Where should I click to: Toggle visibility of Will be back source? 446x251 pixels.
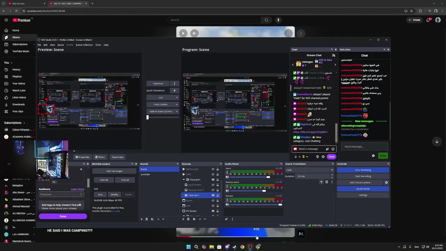(213, 169)
